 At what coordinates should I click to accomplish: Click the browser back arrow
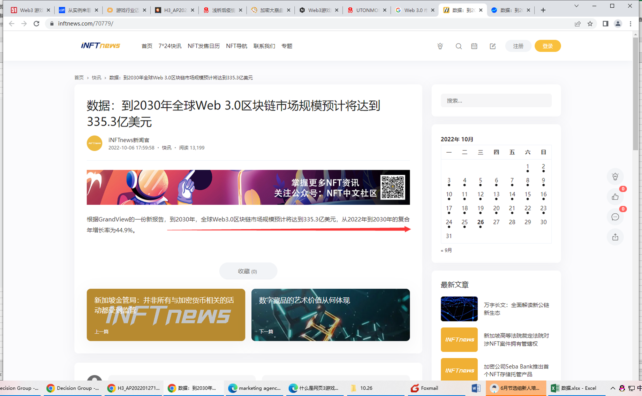12,23
